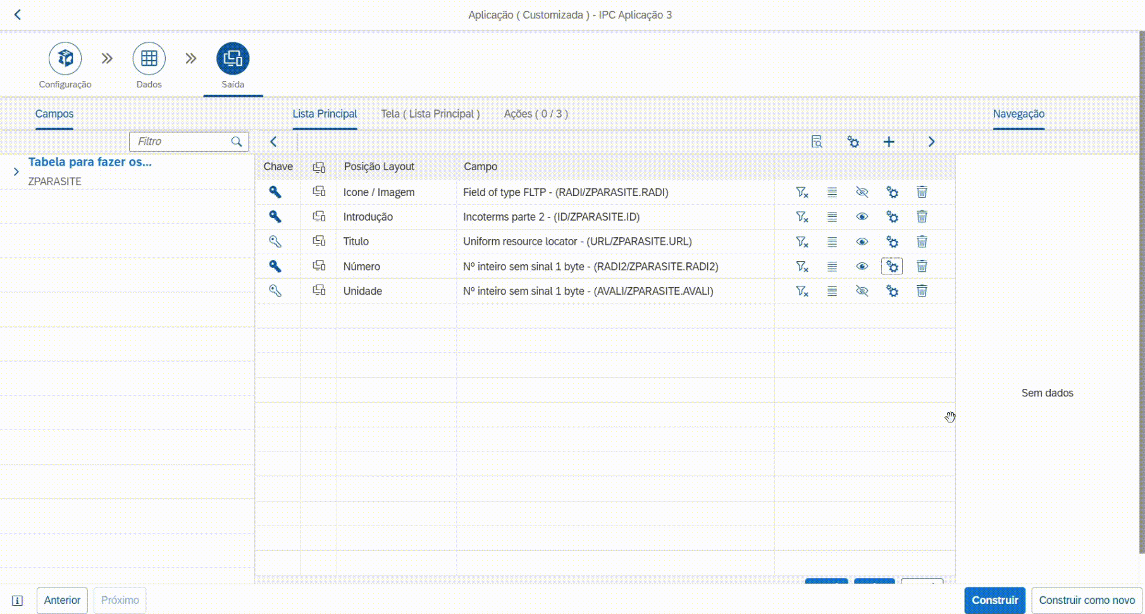Show the Unidade field using eye icon
1145x614 pixels.
862,291
